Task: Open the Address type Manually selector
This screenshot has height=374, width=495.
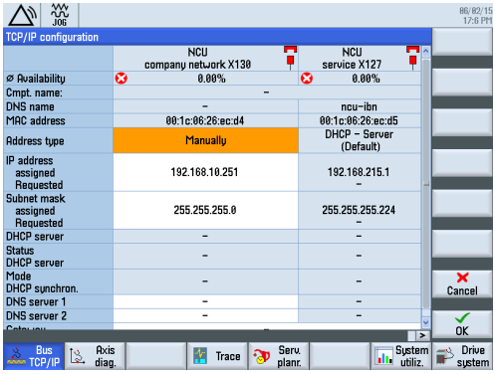Action: [205, 140]
